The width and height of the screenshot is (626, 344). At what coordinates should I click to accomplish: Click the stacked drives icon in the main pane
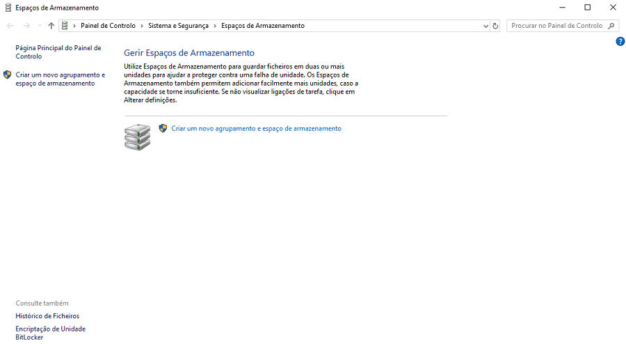click(x=137, y=136)
